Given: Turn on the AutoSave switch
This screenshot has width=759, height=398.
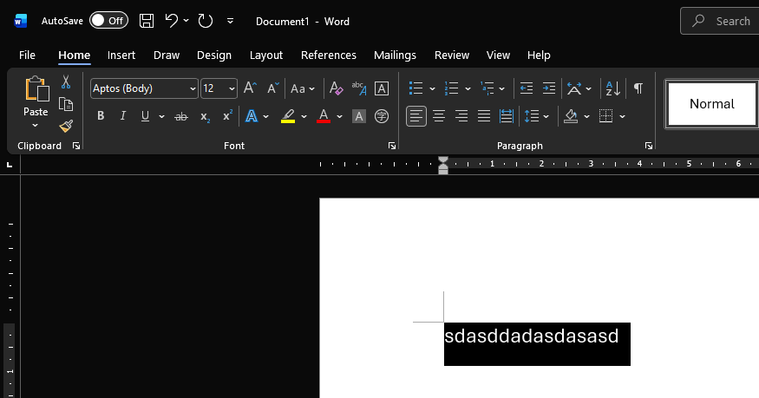Looking at the screenshot, I should pos(108,20).
